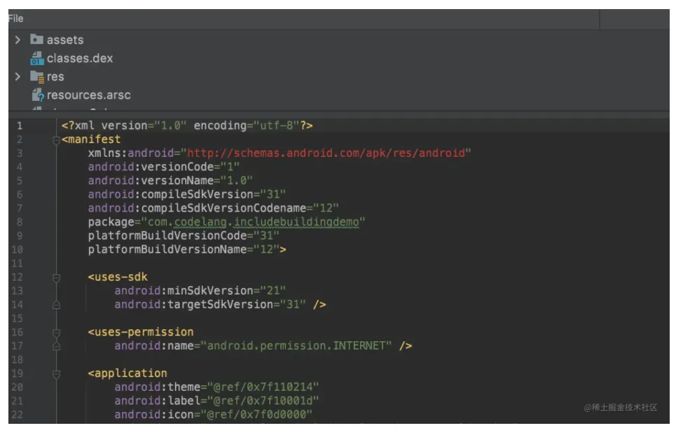
Task: Collapse the application tag fold marker
Action: (56, 373)
